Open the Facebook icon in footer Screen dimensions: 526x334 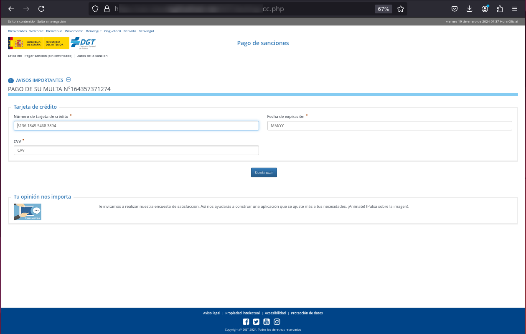pos(246,322)
